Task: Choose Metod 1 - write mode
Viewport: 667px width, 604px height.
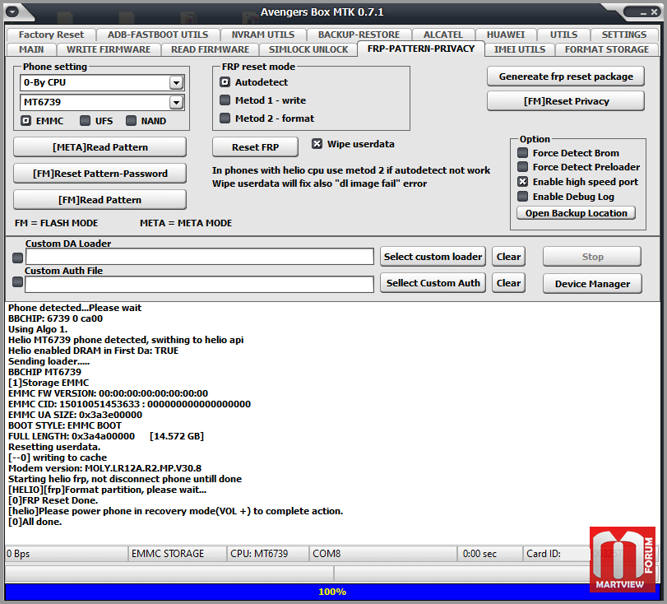Action: [x=225, y=100]
